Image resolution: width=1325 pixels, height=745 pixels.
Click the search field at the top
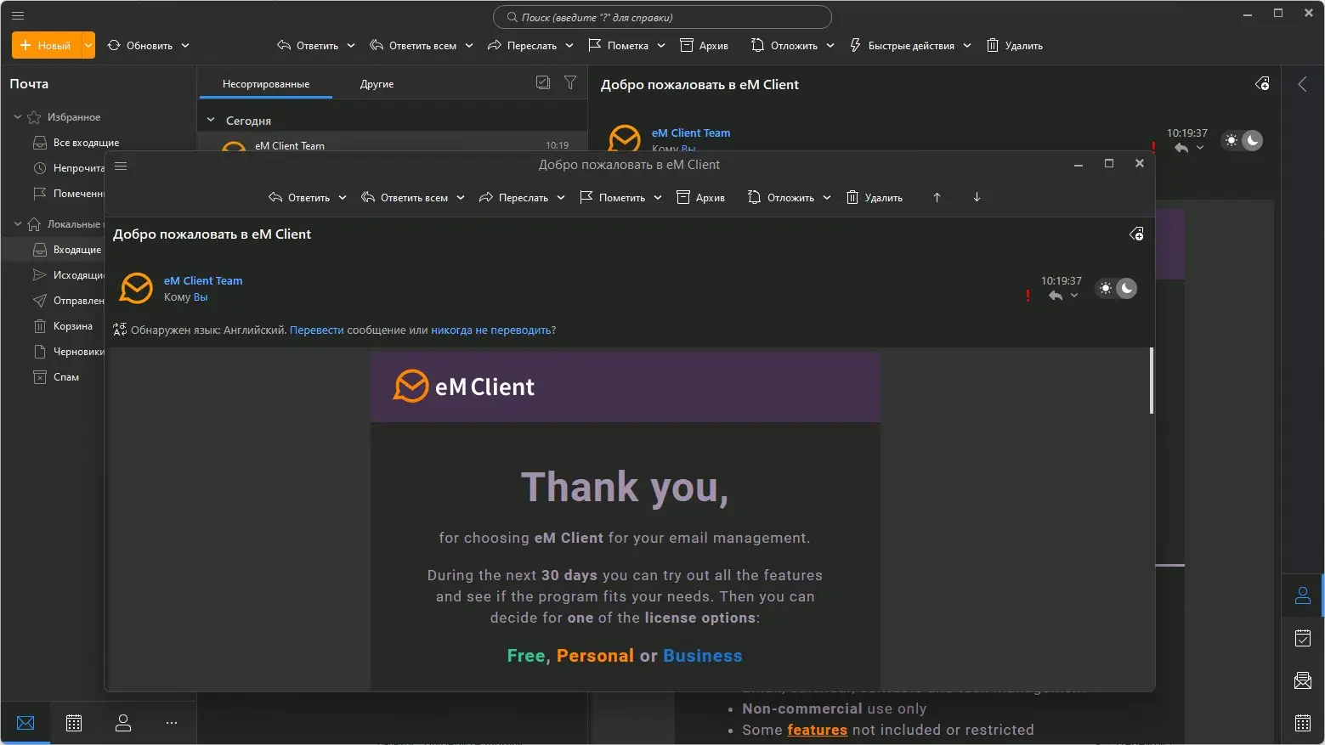[x=662, y=17]
